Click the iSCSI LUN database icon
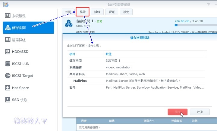The width and height of the screenshot is (217, 131). pos(8,64)
